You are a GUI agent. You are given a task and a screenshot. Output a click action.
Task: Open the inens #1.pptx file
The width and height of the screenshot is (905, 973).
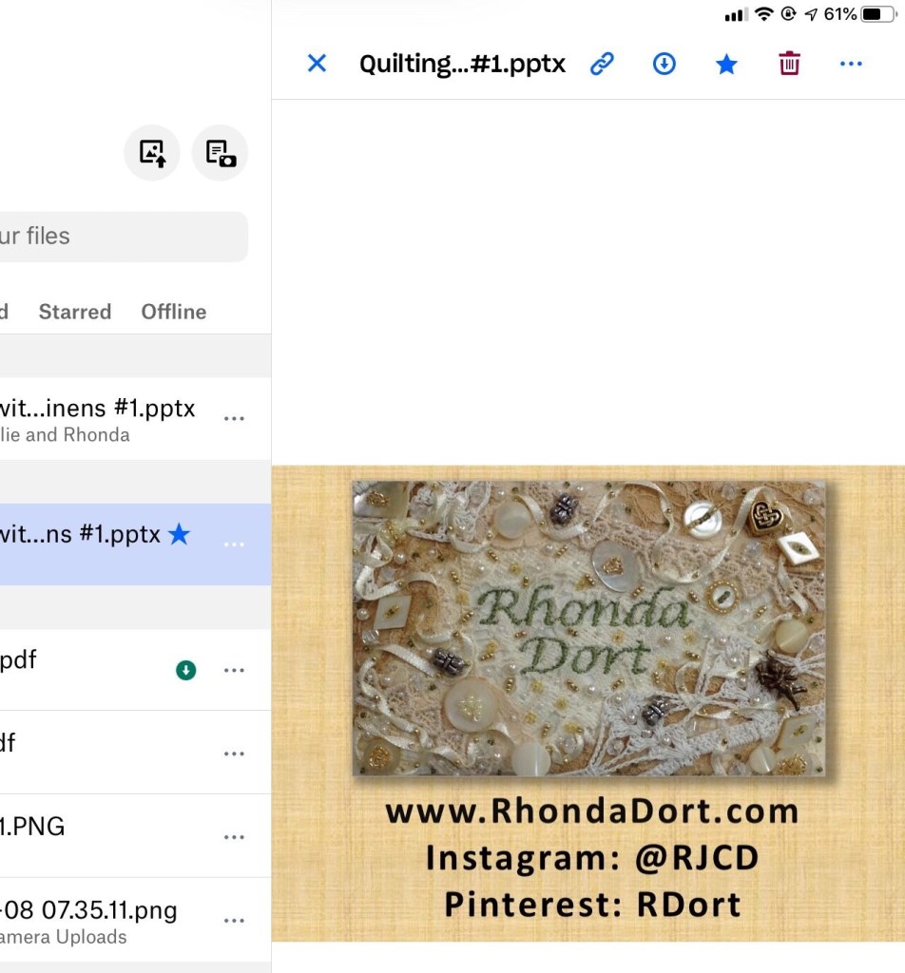pyautogui.click(x=95, y=410)
